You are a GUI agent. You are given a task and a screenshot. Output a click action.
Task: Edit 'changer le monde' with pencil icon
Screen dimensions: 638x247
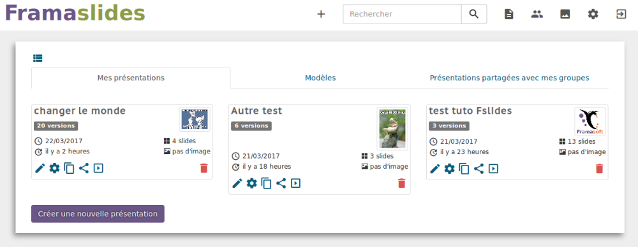(40, 168)
